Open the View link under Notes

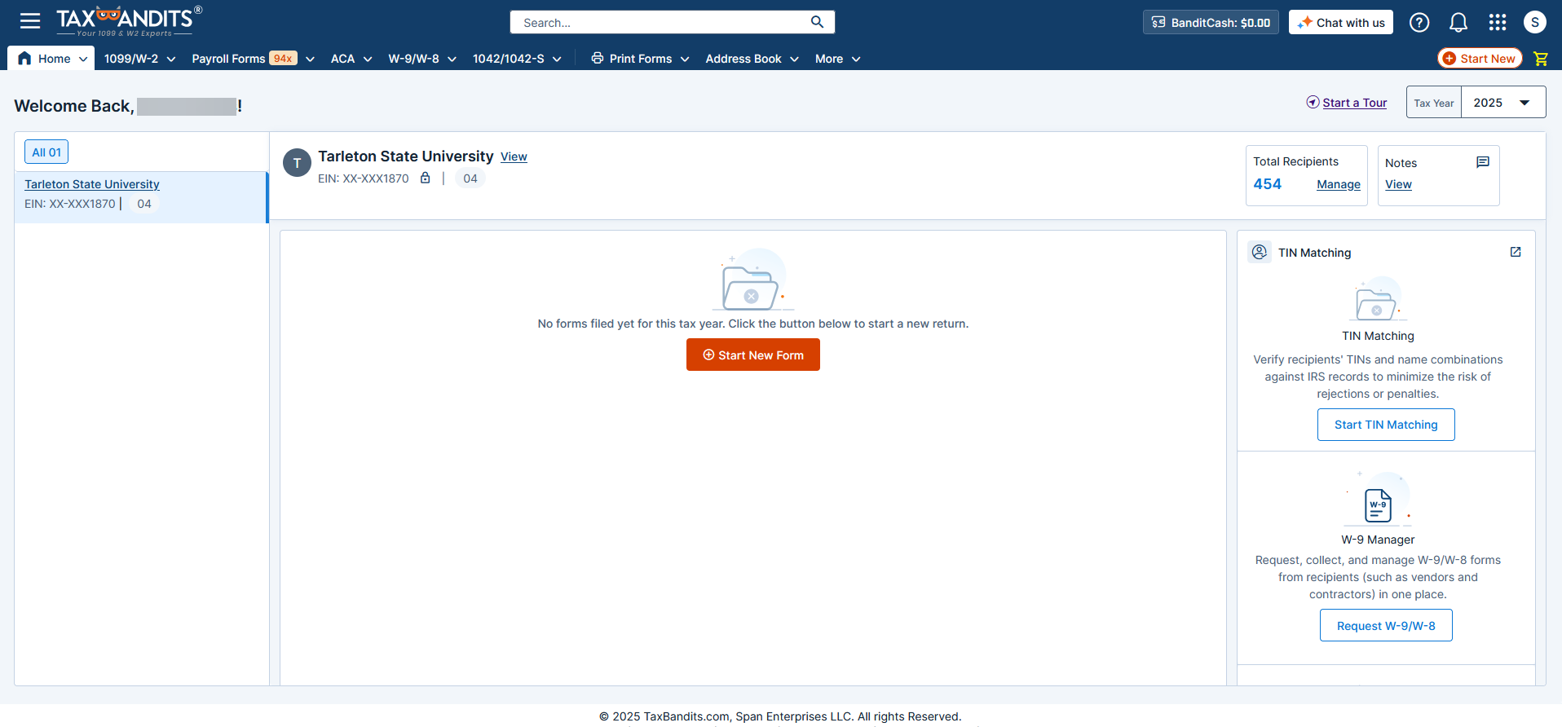[1398, 184]
